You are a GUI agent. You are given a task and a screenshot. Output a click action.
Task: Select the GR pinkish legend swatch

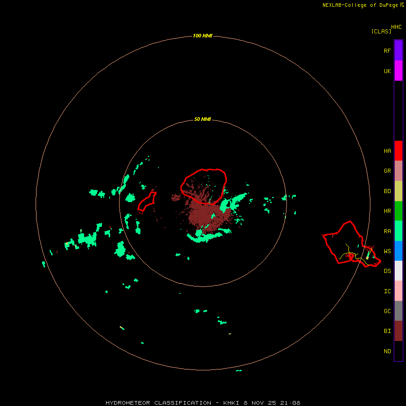[398, 171]
